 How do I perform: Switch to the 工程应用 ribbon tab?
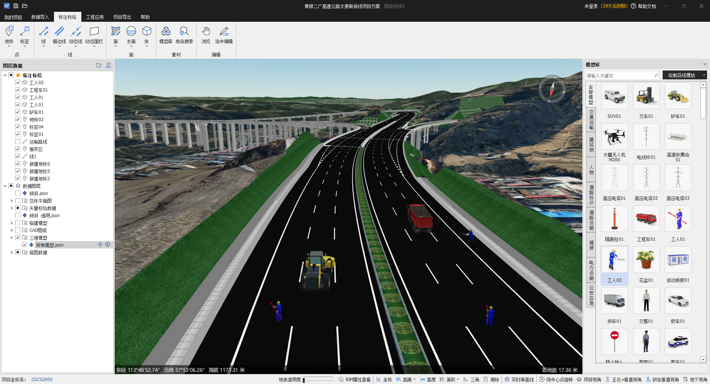coord(95,17)
